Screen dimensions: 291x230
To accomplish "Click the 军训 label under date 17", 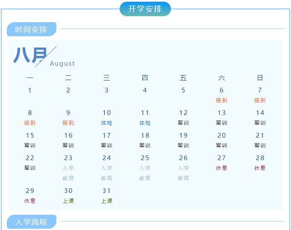I will click(x=106, y=145).
